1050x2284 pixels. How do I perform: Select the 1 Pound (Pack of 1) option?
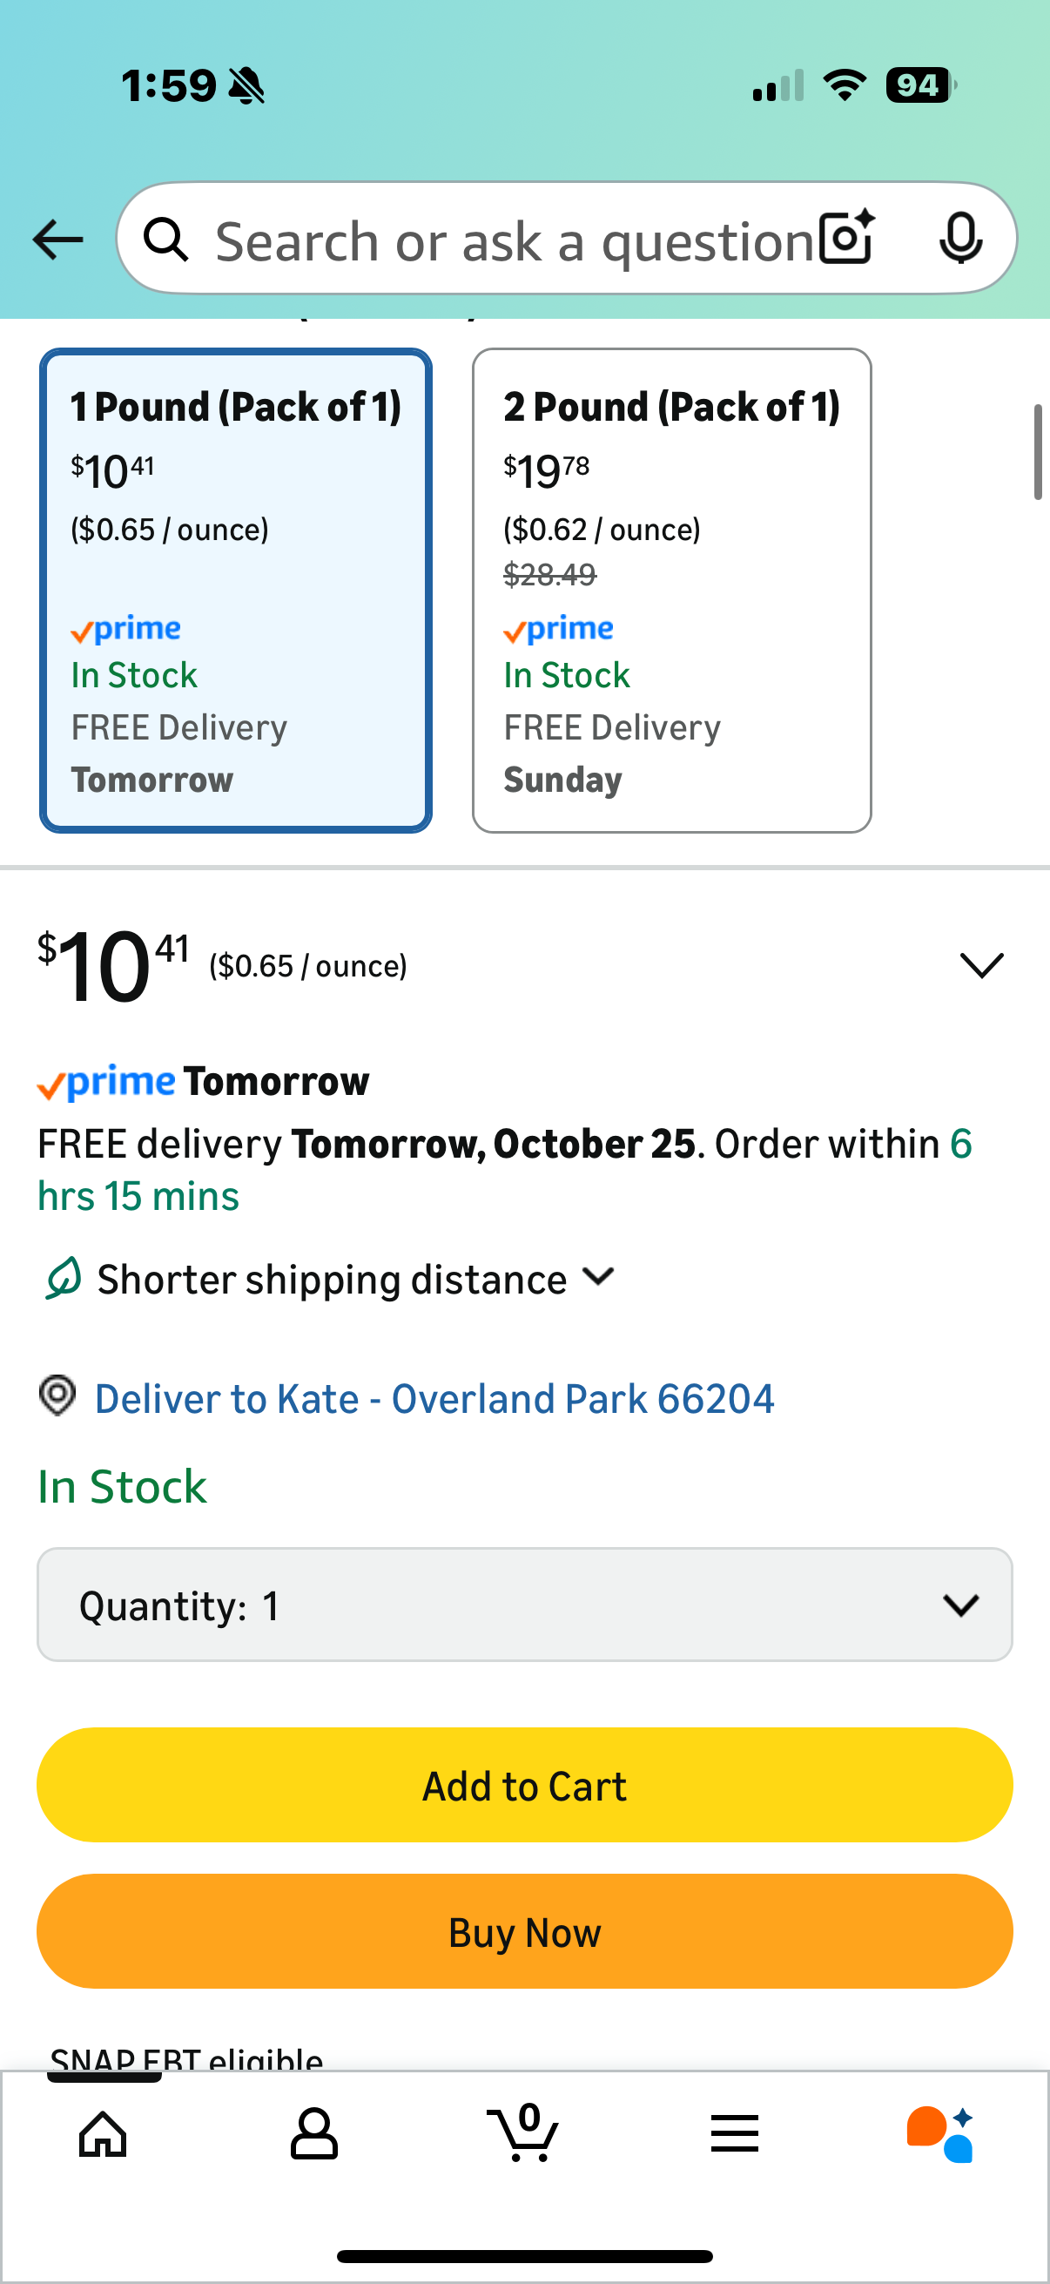click(236, 591)
